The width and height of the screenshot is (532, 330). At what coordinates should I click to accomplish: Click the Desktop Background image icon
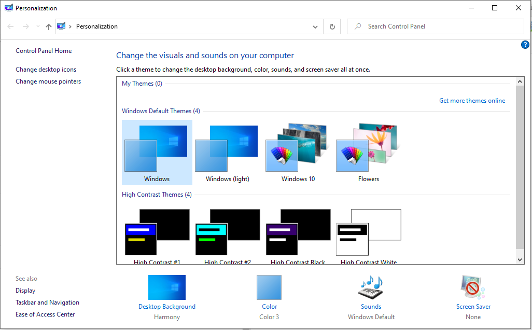pyautogui.click(x=167, y=287)
